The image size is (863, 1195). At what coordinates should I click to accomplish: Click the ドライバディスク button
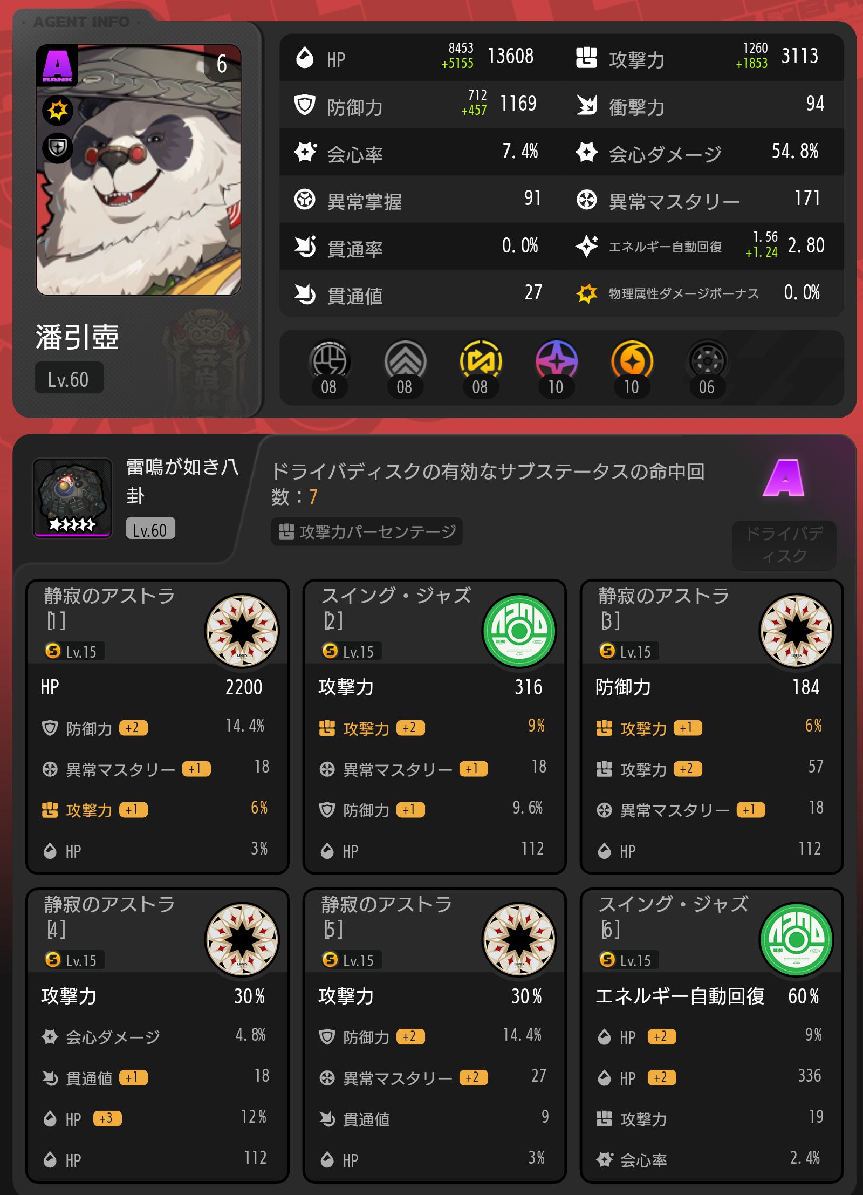[x=784, y=545]
